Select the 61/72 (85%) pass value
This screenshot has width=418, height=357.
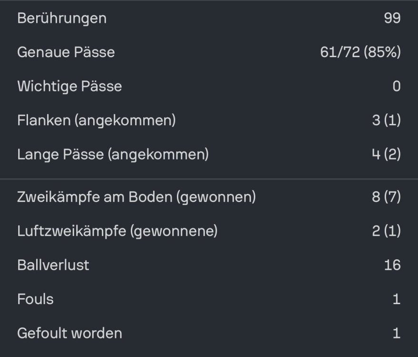coord(360,52)
